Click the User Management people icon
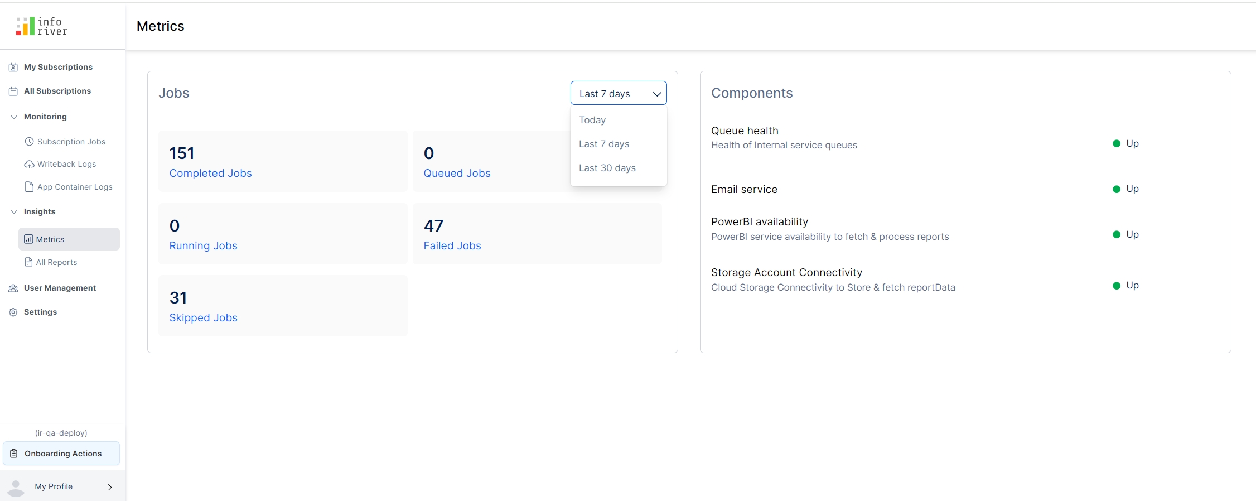This screenshot has width=1256, height=501. coord(13,288)
